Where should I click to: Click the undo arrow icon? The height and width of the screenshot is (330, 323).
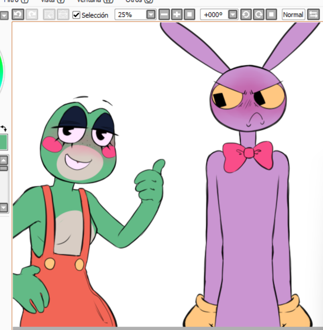click(x=18, y=14)
